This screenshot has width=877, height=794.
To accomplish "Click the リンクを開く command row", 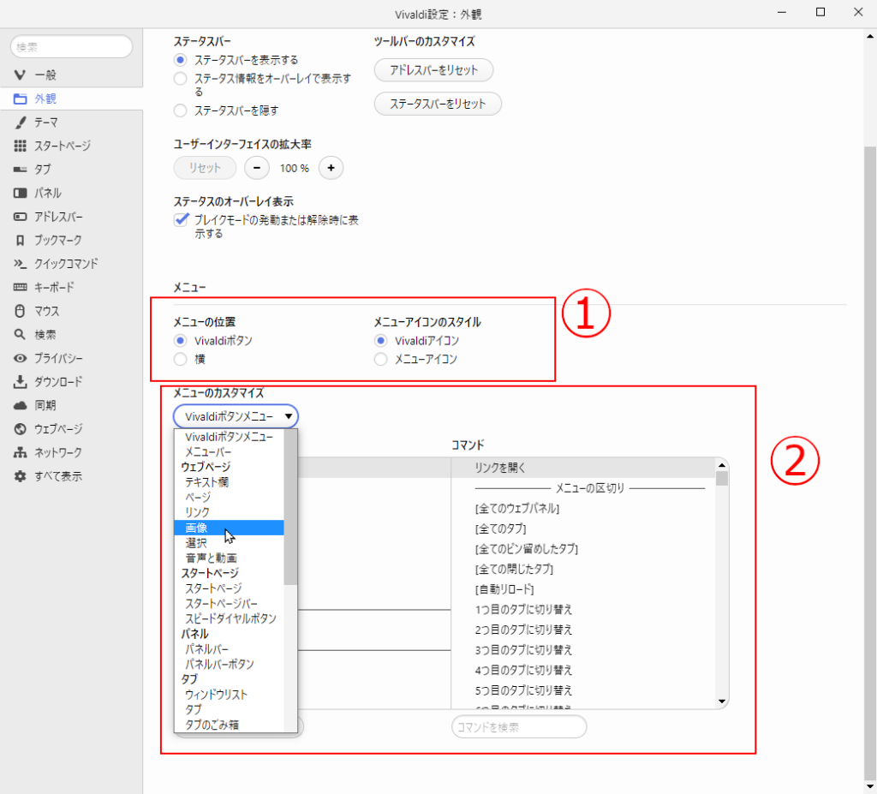I will (x=583, y=468).
